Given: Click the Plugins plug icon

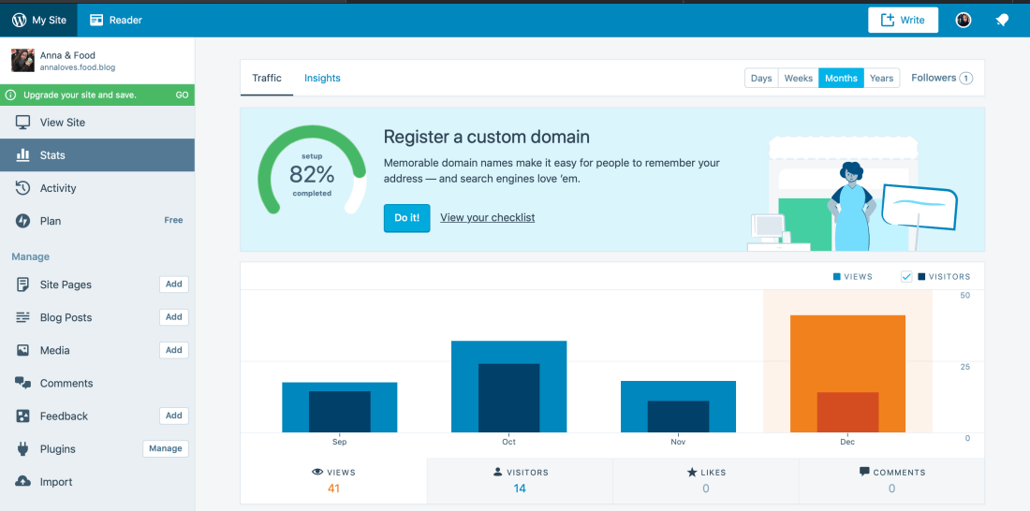Looking at the screenshot, I should [22, 449].
